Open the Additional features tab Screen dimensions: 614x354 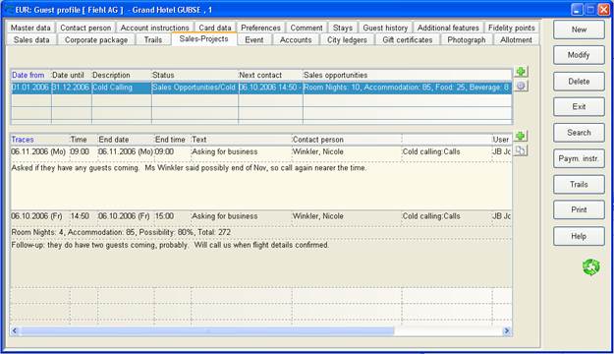(448, 28)
